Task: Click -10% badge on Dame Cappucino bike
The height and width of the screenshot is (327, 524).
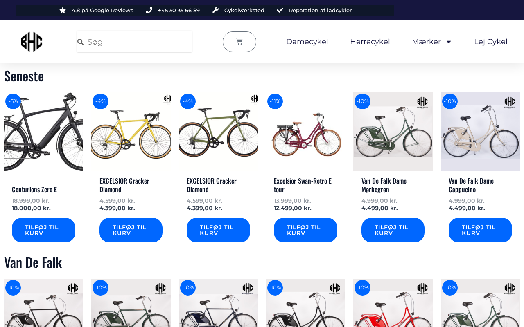Action: tap(450, 101)
